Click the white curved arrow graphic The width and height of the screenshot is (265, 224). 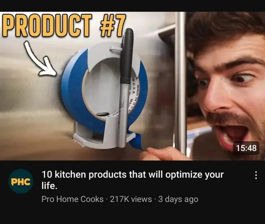(x=40, y=58)
